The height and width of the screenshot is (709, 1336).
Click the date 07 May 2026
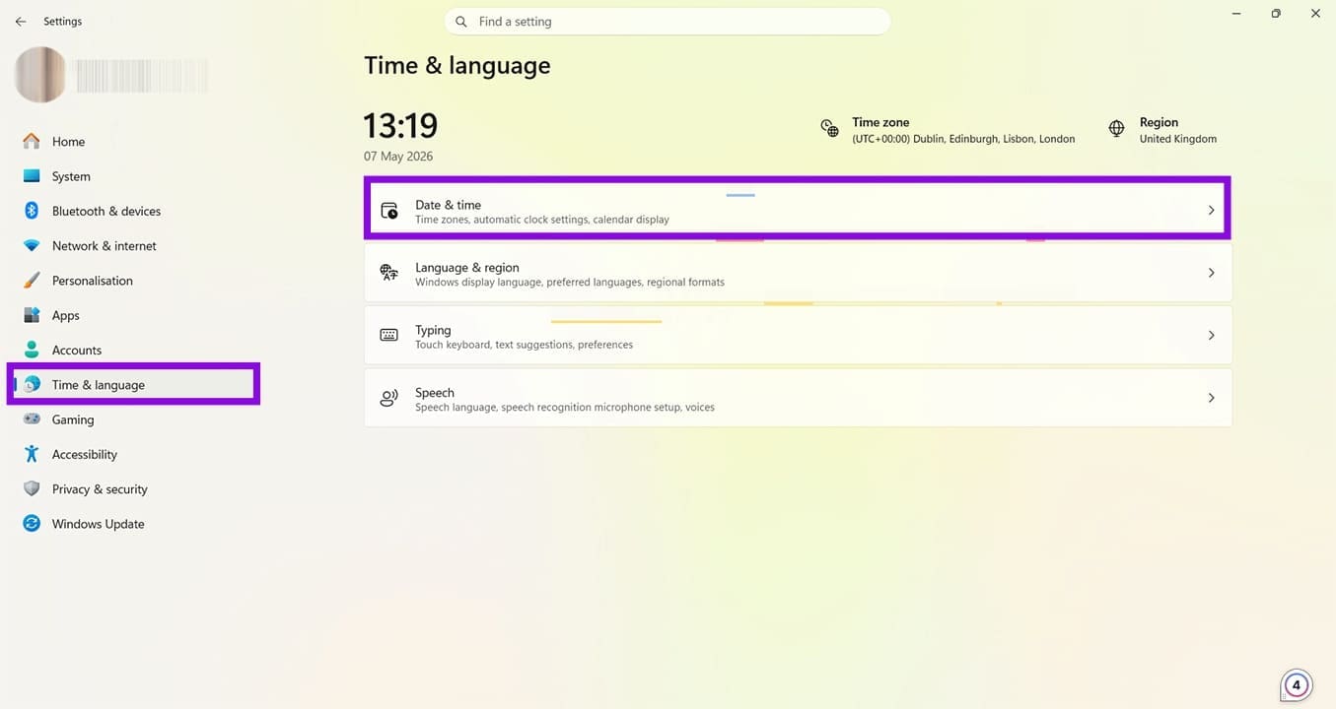coord(398,157)
